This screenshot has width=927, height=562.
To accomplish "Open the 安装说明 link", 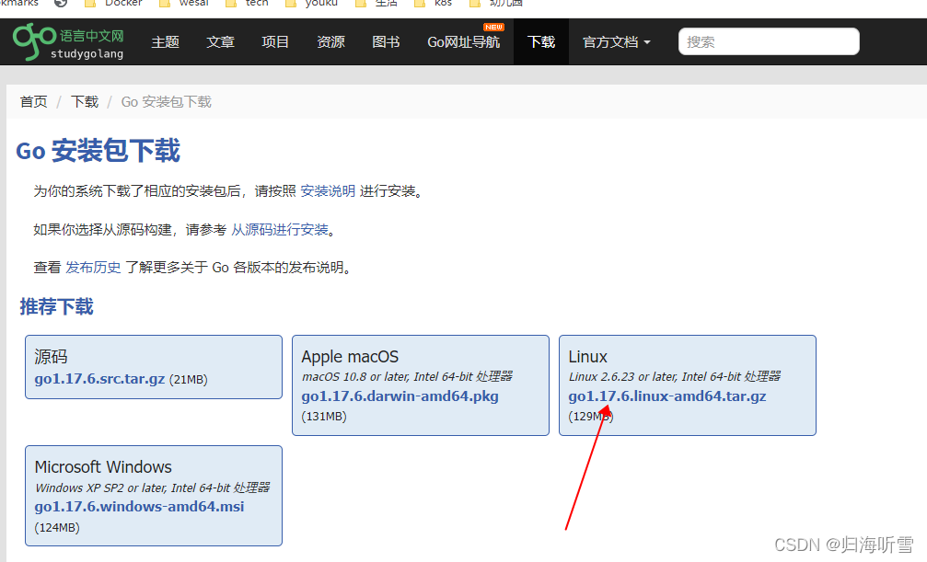I will coord(328,191).
